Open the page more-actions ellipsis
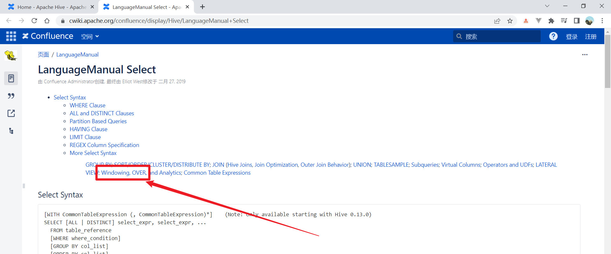The image size is (611, 254). click(x=585, y=55)
